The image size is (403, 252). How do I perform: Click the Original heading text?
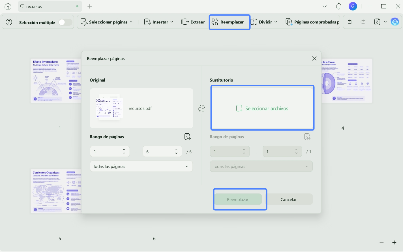click(97, 80)
